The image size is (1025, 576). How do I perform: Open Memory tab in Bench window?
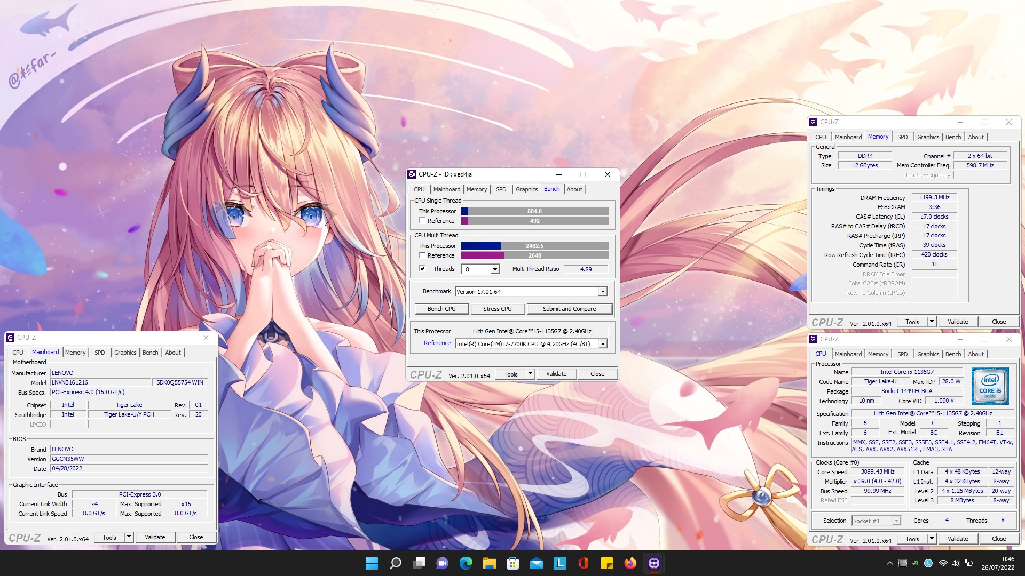(x=476, y=189)
